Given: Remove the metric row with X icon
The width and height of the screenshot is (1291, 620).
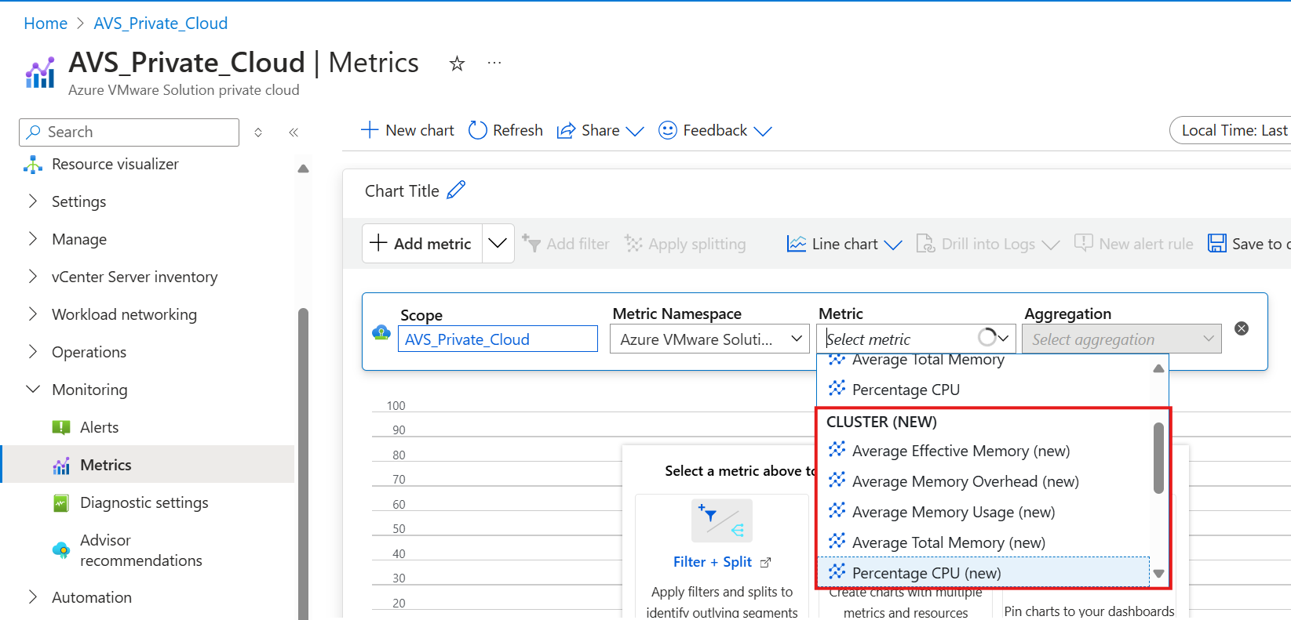Looking at the screenshot, I should pos(1242,328).
